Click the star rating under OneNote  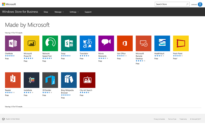click(x=10, y=56)
